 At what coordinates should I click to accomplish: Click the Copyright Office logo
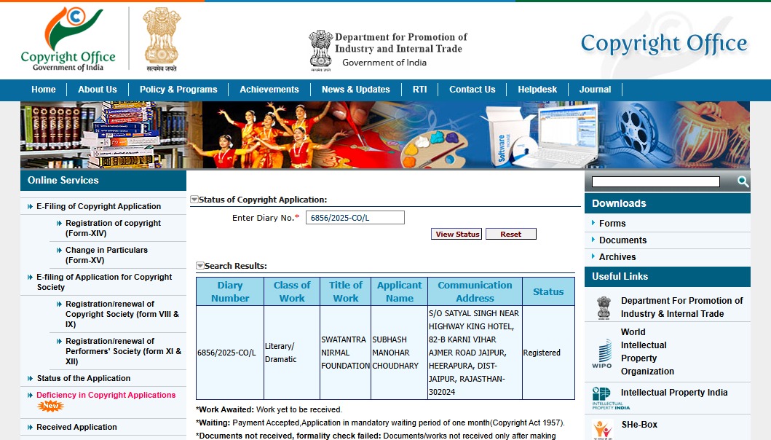[x=68, y=39]
